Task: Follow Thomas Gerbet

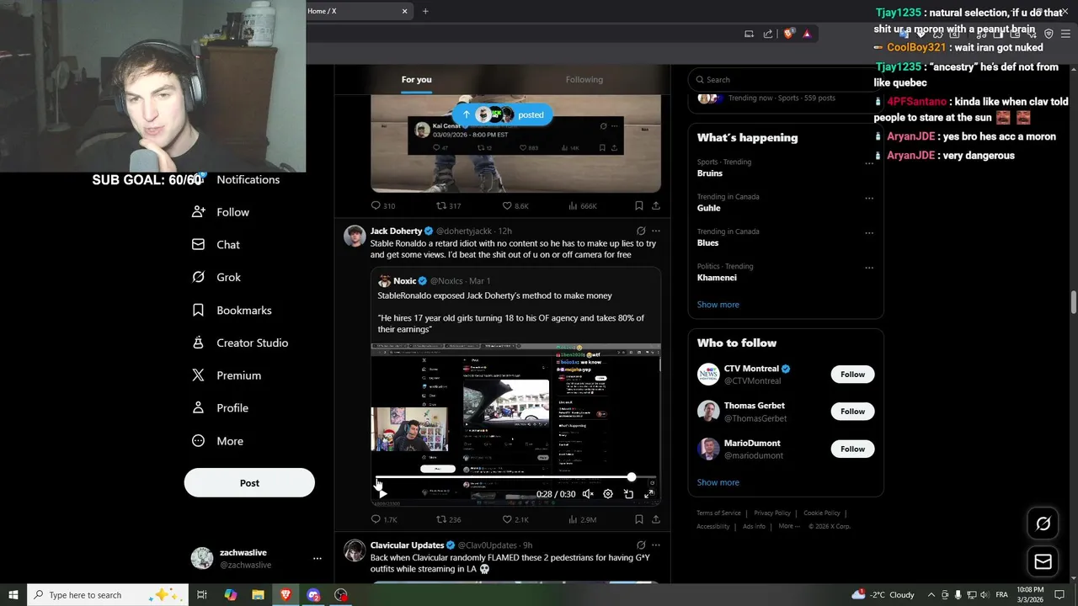Action: click(x=852, y=412)
